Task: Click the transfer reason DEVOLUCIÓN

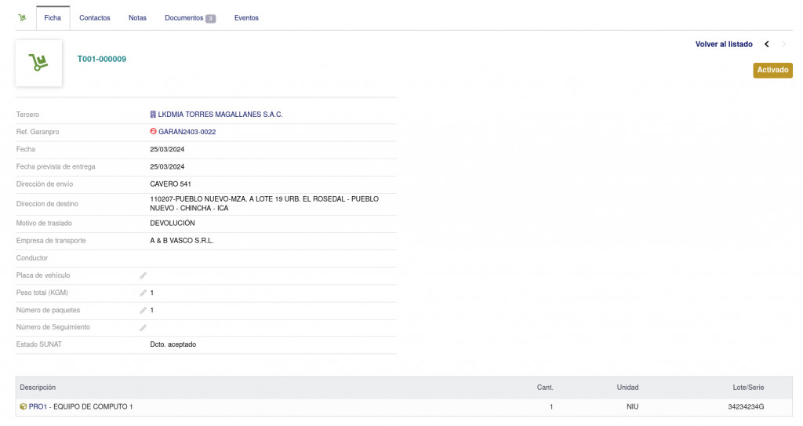Action: (x=173, y=223)
